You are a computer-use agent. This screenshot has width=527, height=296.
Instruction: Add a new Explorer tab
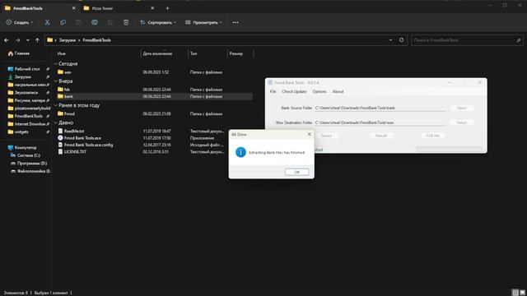[167, 8]
